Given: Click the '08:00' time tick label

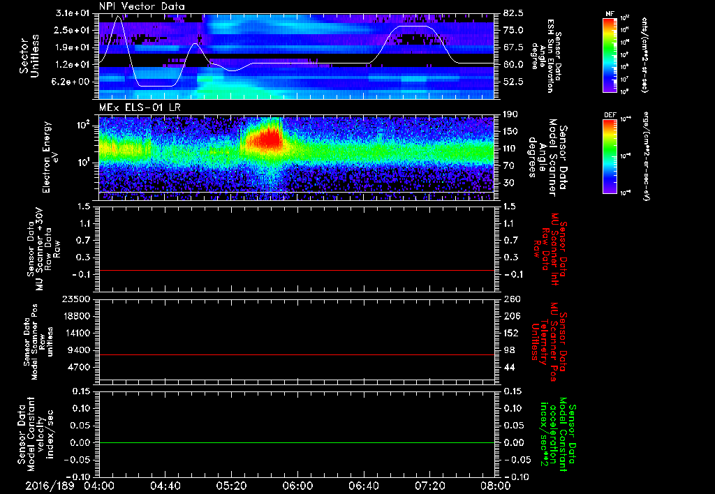Looking at the screenshot, I should [x=496, y=486].
